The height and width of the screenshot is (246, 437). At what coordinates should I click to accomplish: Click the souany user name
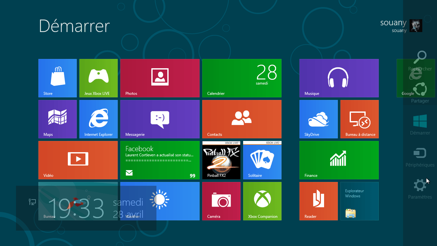[x=393, y=23]
